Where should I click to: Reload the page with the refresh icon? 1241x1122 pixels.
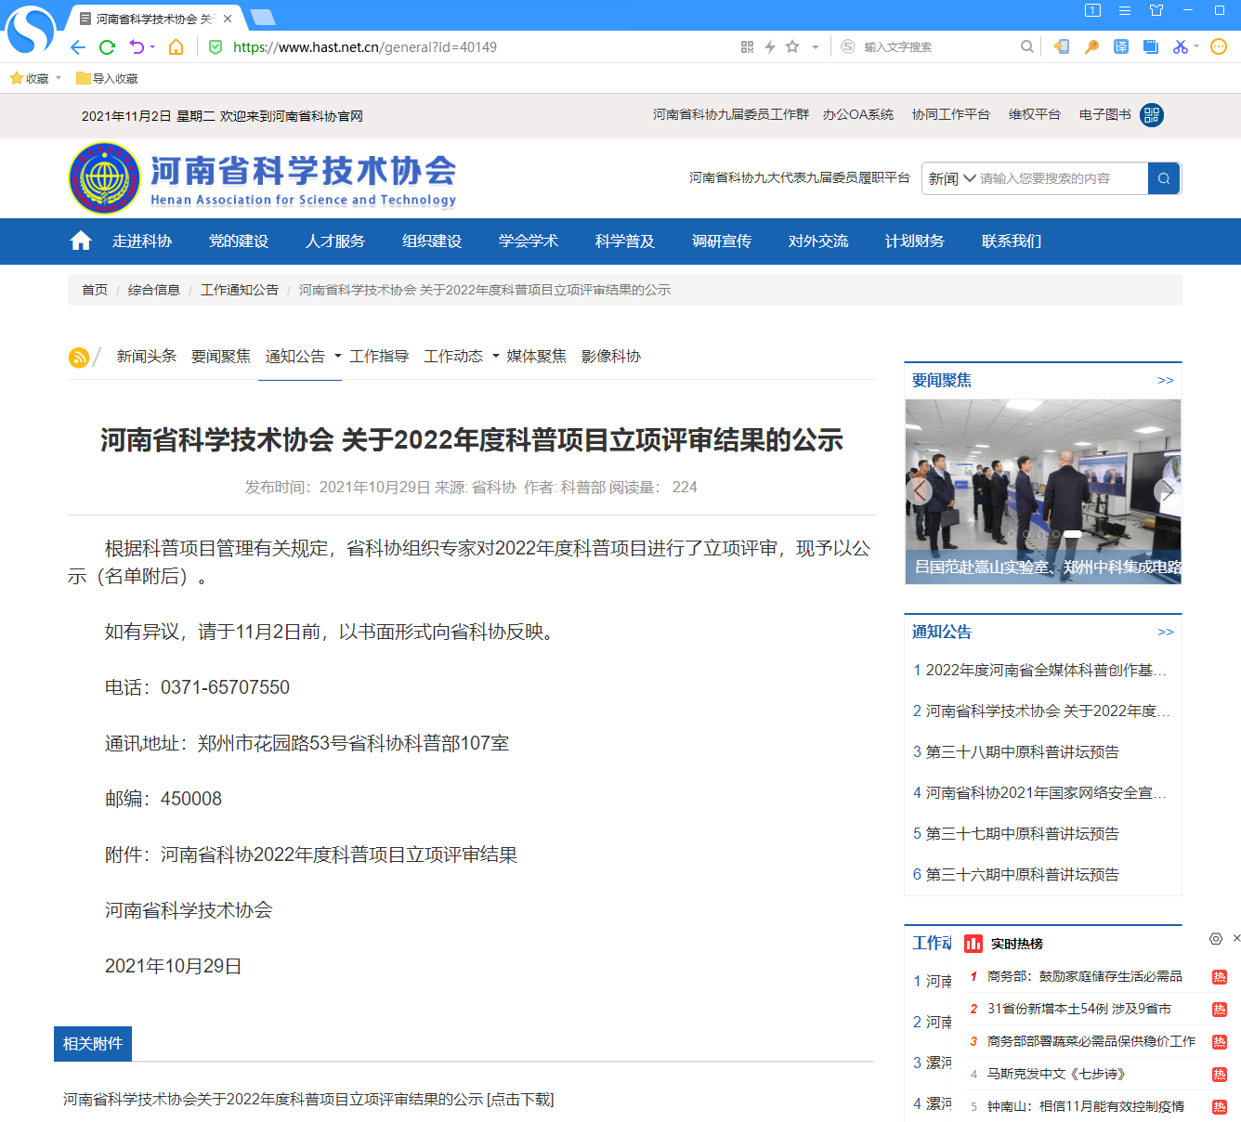point(107,47)
